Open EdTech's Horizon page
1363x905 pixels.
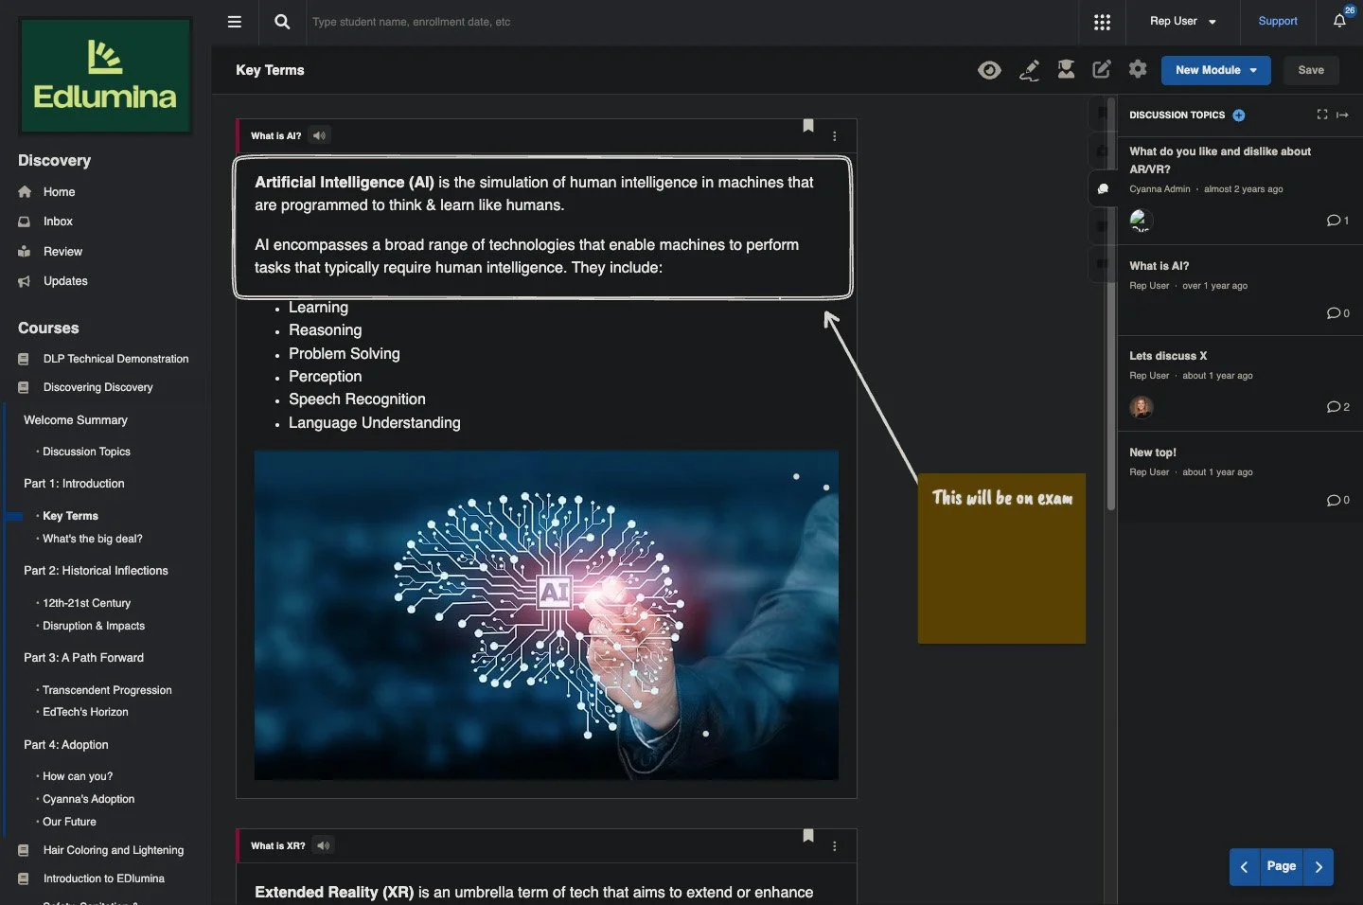click(85, 712)
